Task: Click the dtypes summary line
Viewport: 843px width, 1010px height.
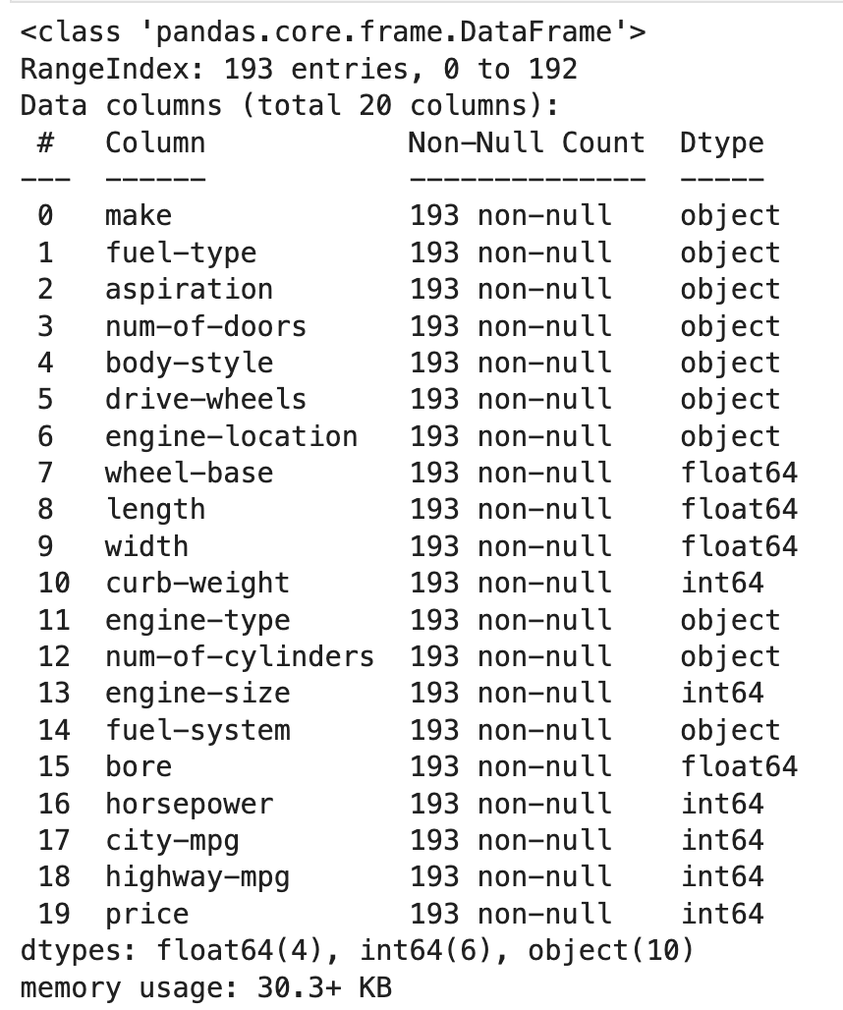Action: click(358, 950)
